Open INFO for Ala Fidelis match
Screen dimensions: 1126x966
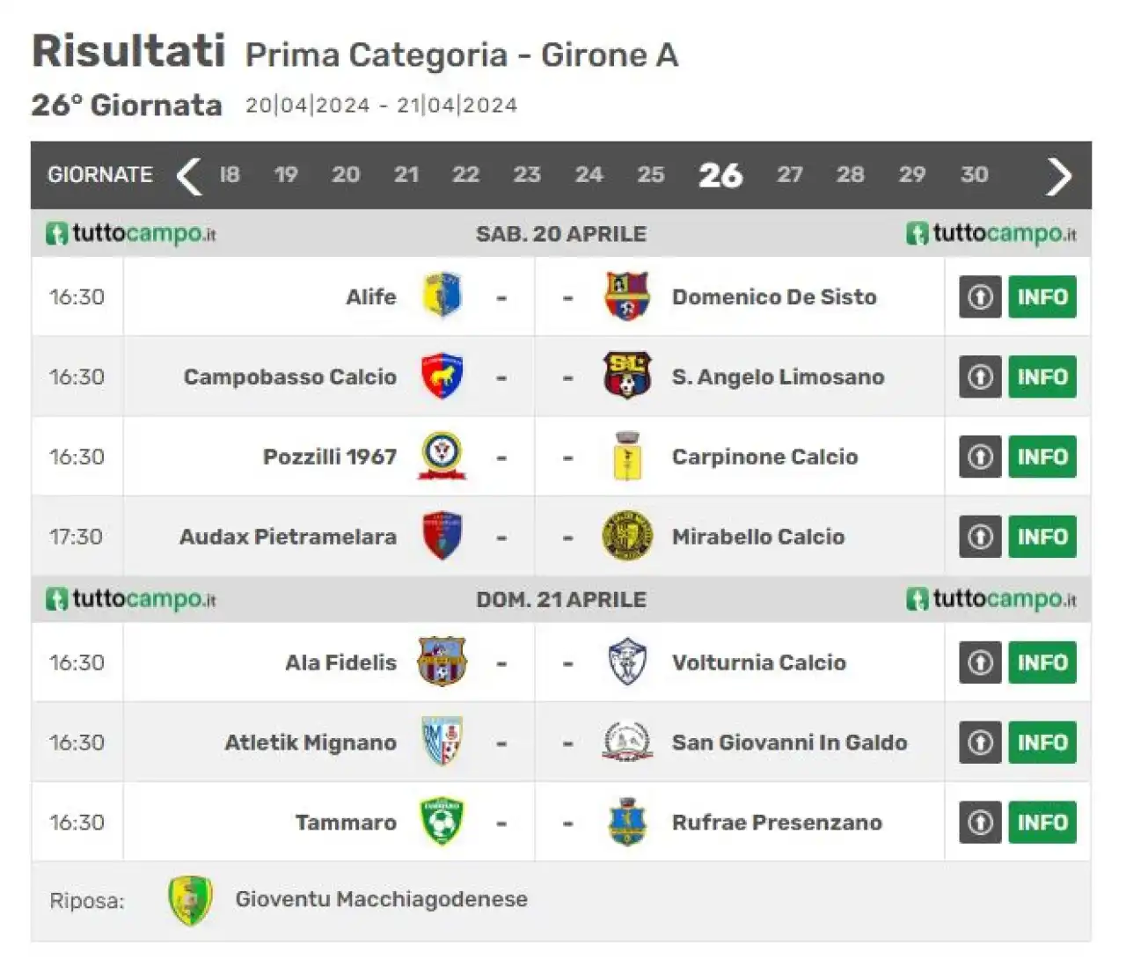[x=1042, y=662]
